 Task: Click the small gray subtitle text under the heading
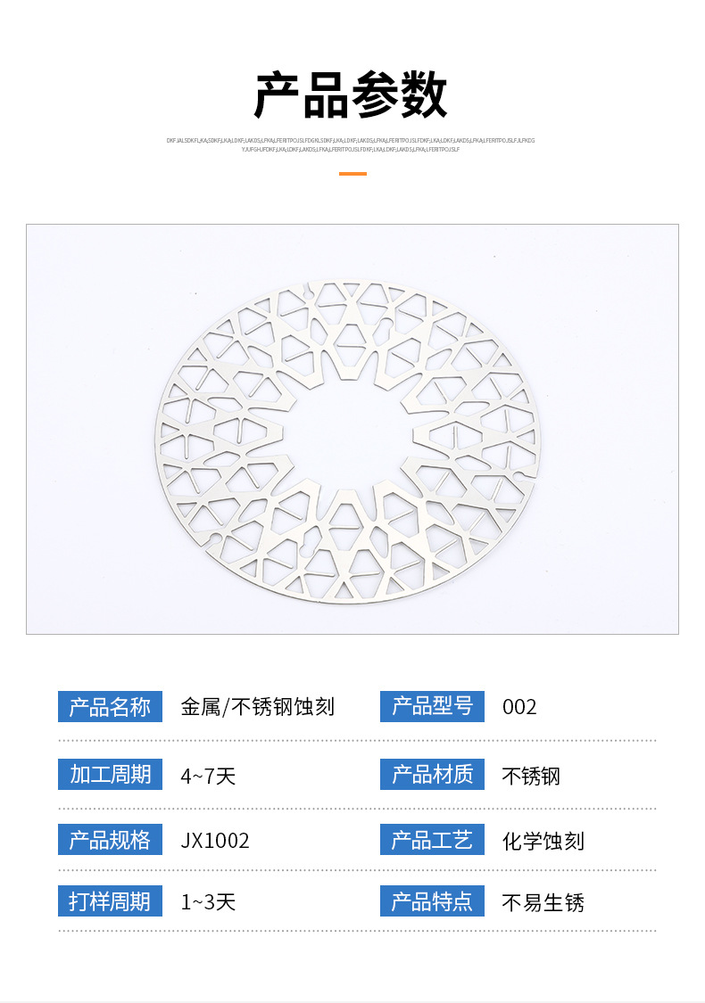point(351,144)
